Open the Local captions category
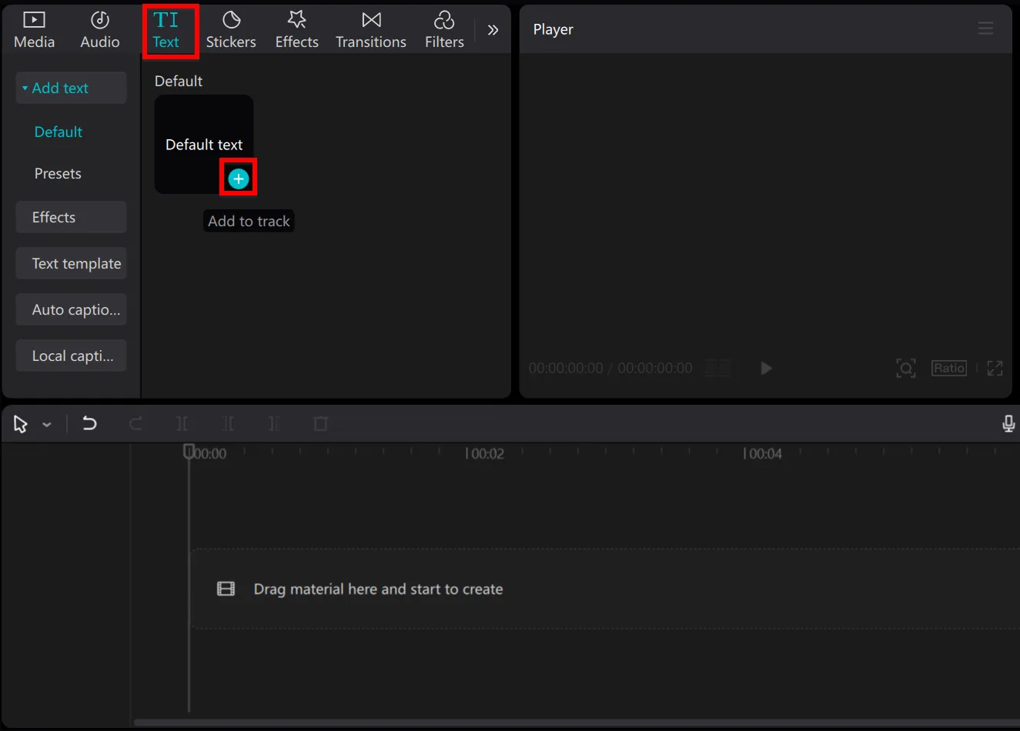This screenshot has width=1020, height=731. click(71, 355)
